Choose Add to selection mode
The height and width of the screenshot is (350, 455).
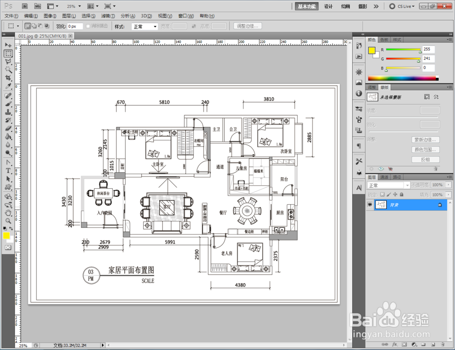click(34, 26)
